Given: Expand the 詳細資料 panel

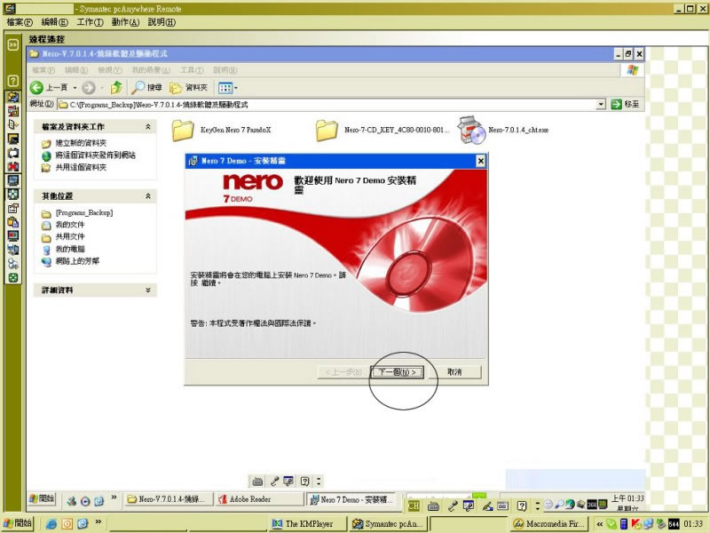Looking at the screenshot, I should 148,290.
